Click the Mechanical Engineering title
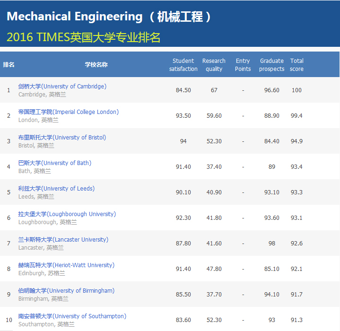Viewport: 340px width, 331px height. 109,17
